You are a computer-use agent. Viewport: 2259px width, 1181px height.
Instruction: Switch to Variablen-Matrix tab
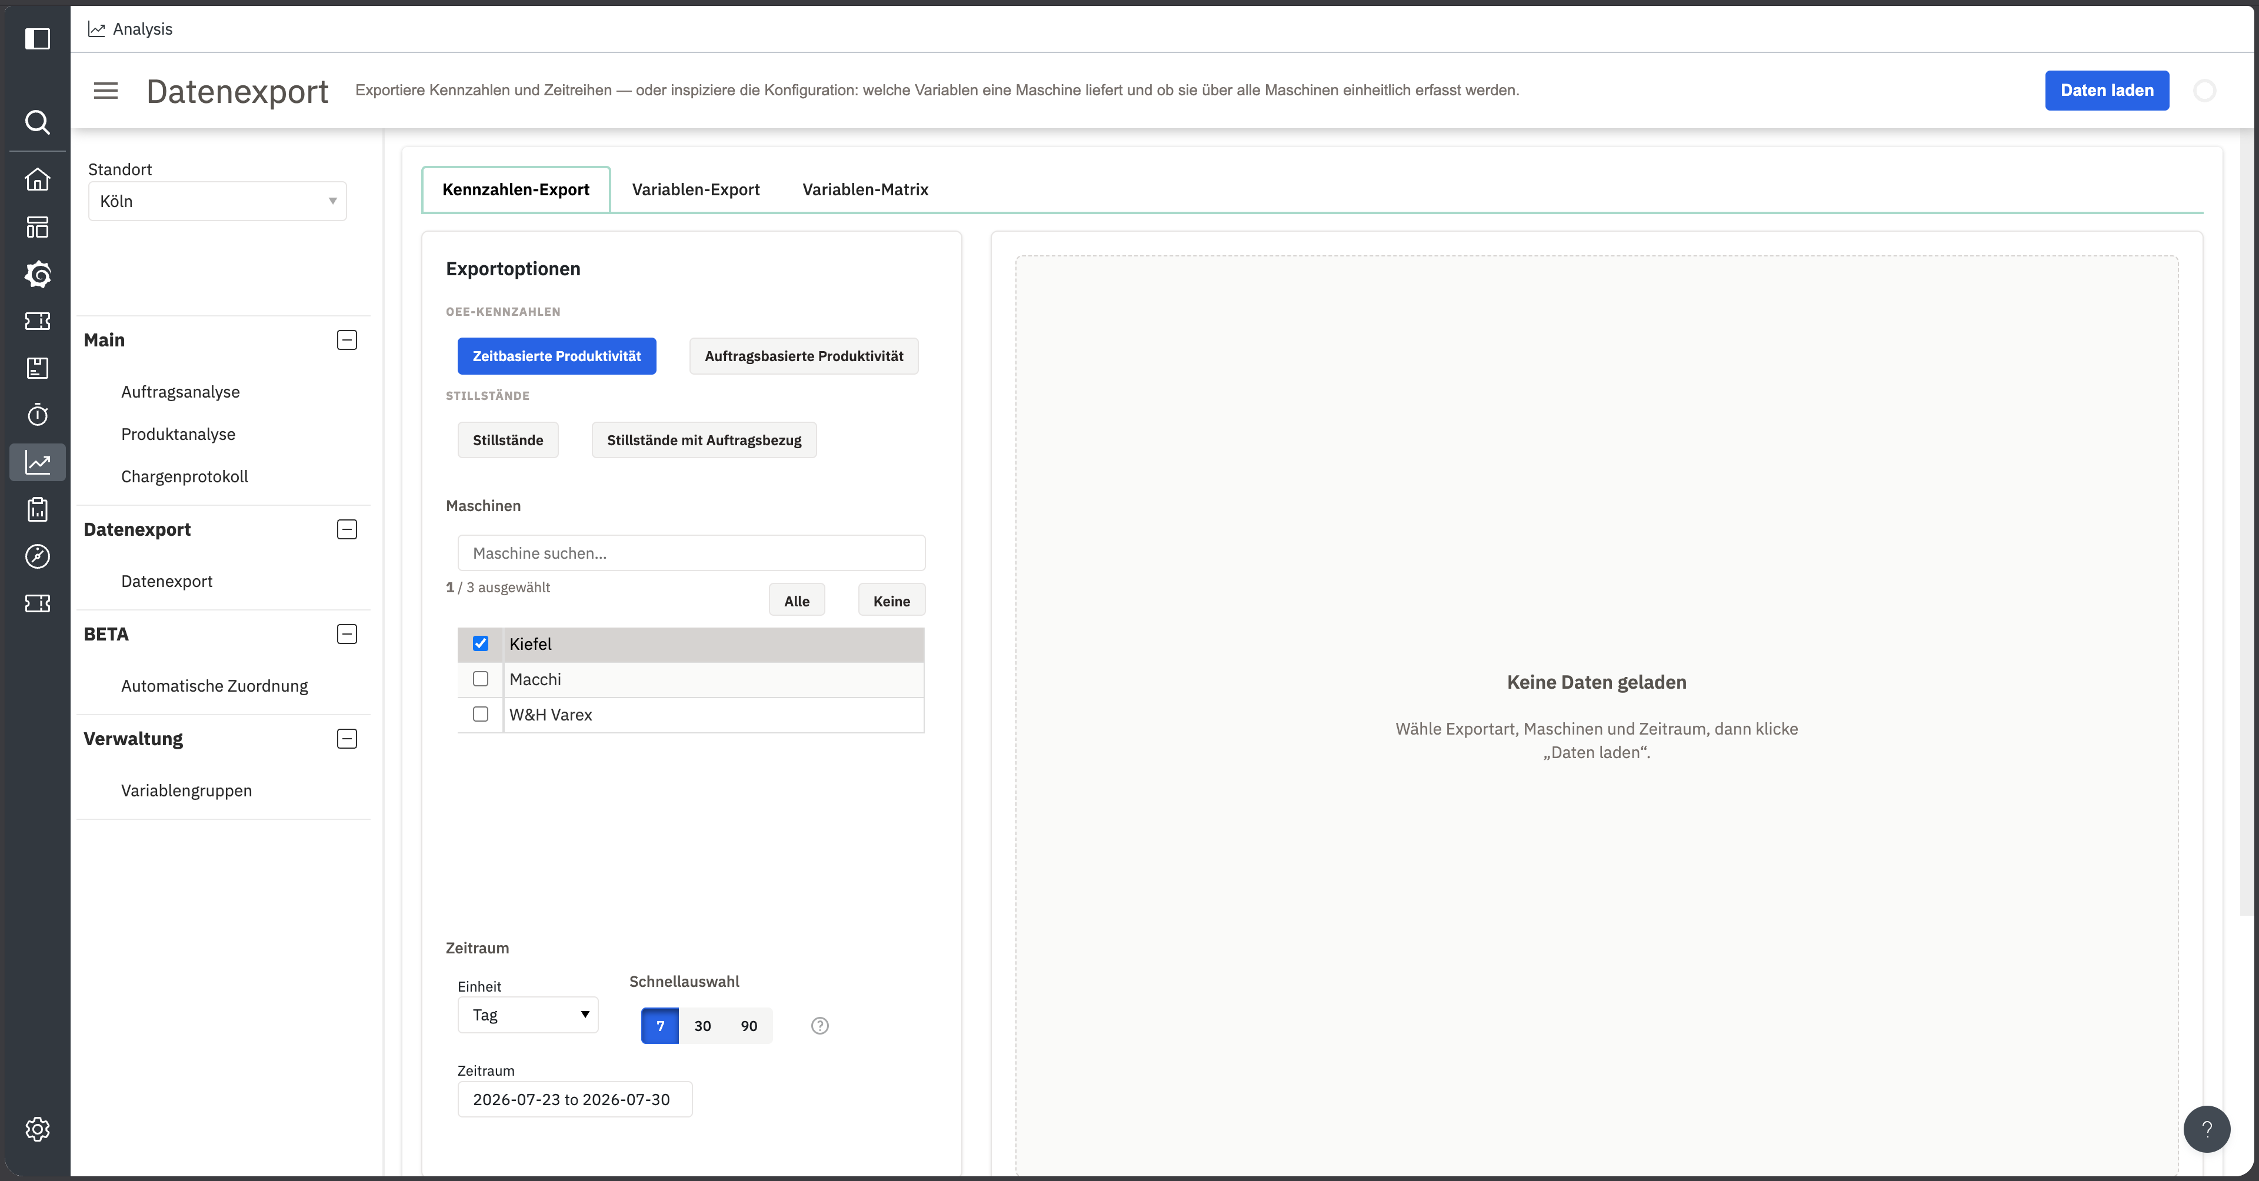pos(865,189)
